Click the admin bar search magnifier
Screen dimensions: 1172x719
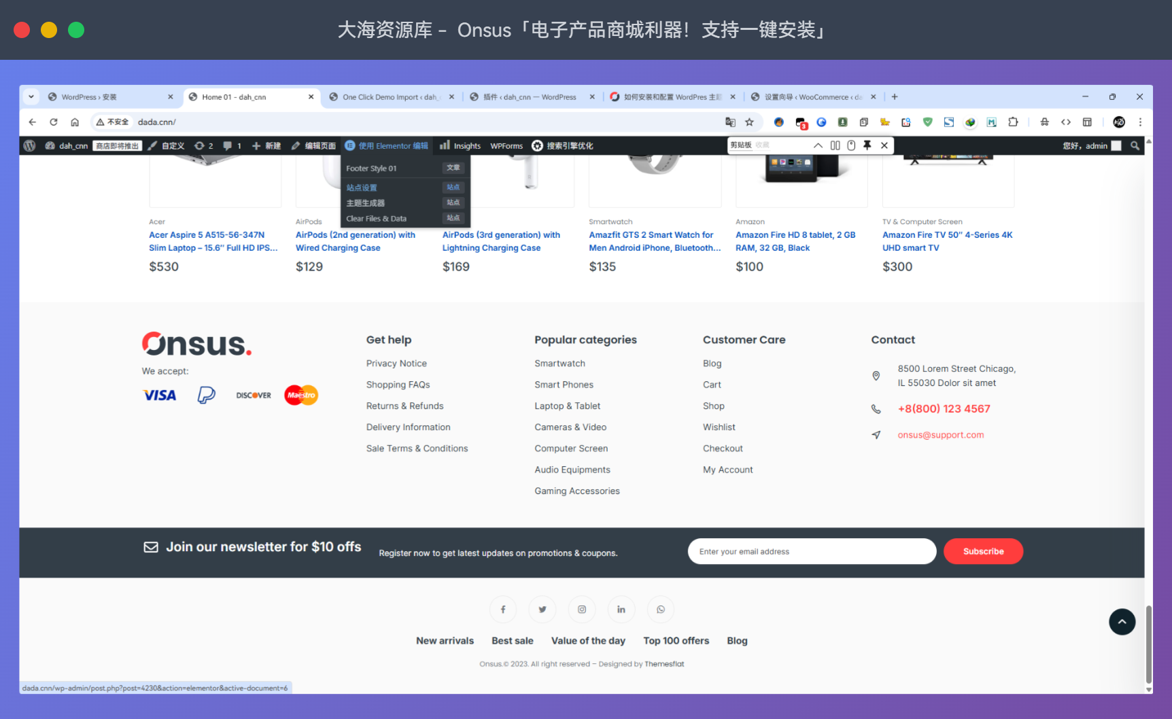point(1135,145)
